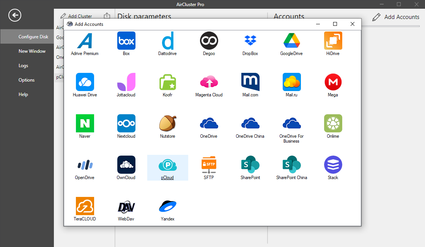Add an SFTP connection
Viewport: 425px width, 247px height.
209,167
